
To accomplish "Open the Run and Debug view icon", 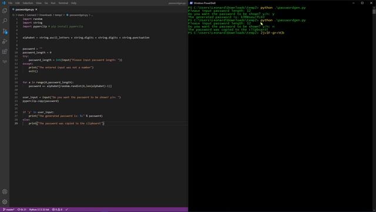I will 5,41.
